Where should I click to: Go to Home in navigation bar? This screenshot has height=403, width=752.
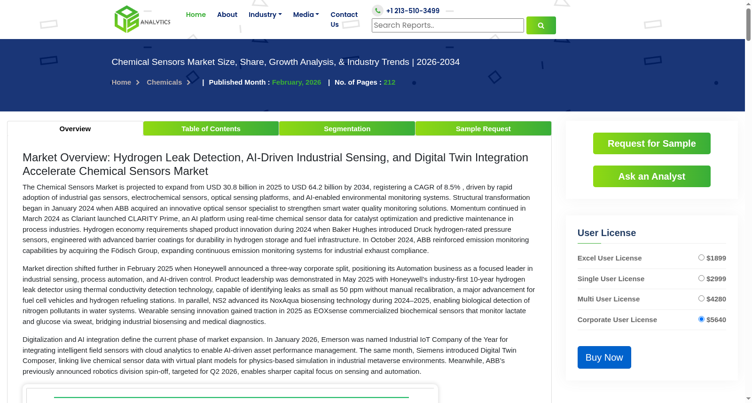click(196, 15)
